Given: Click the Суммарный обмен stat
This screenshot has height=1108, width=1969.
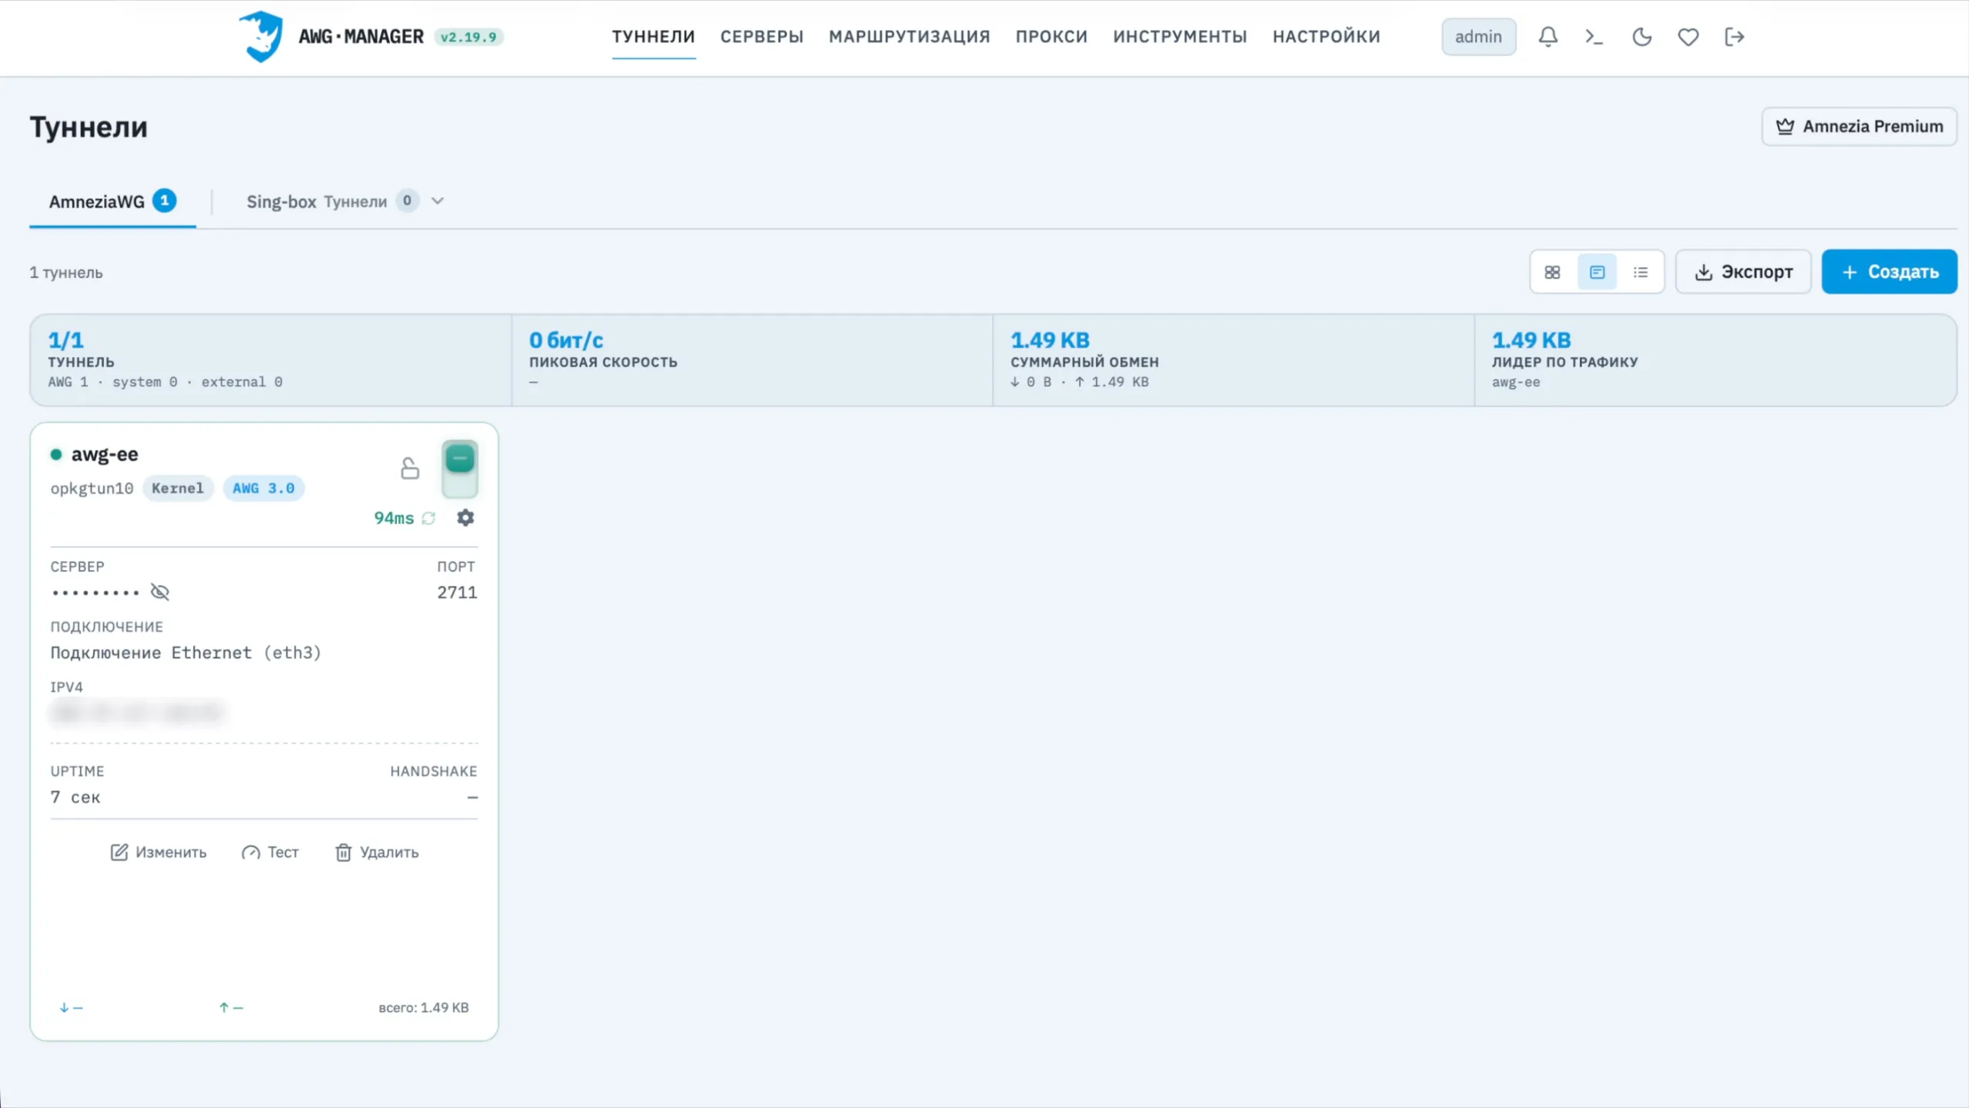Looking at the screenshot, I should (x=1234, y=359).
